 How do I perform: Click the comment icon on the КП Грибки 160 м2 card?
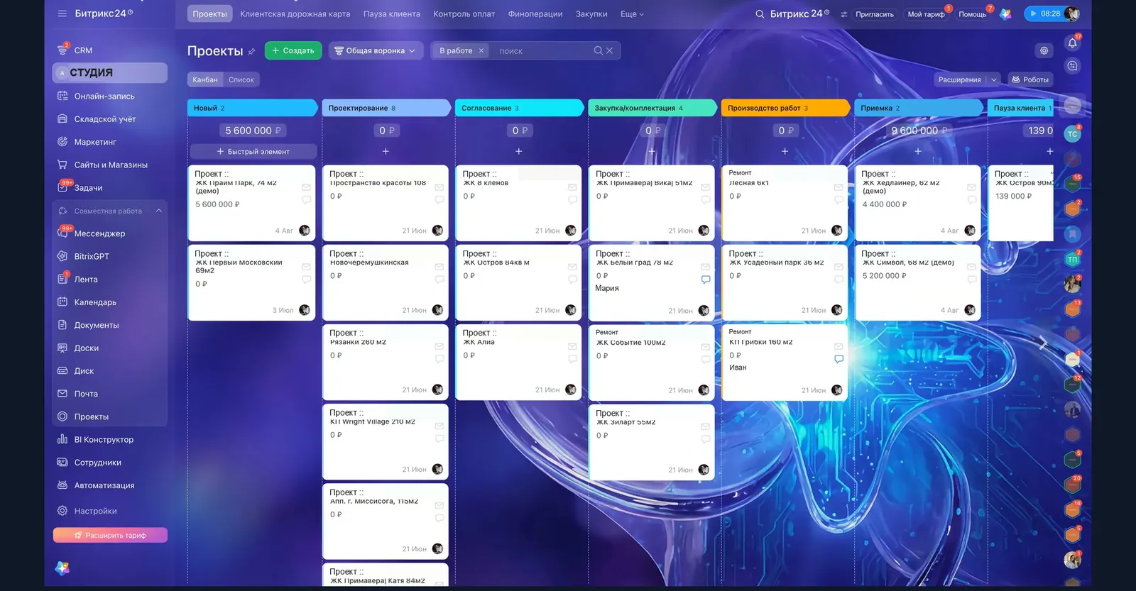(839, 359)
